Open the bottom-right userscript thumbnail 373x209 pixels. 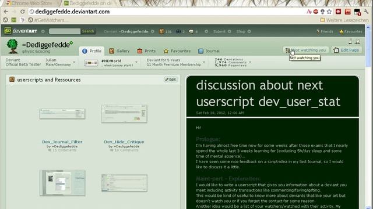[124, 183]
